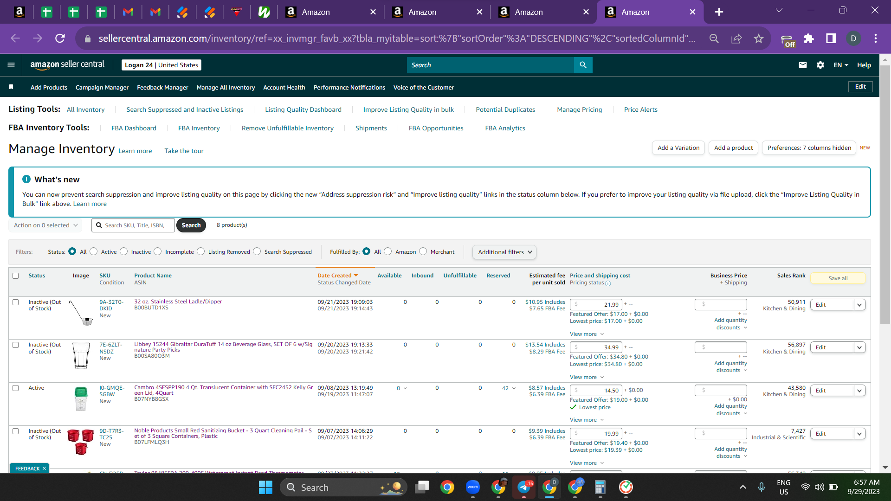Screen dimensions: 891x501
Task: Open Performance Notifications
Action: pos(349,87)
